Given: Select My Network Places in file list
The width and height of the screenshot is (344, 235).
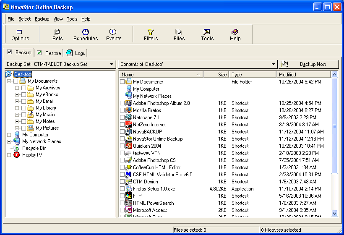Looking at the screenshot, I should point(128,96).
